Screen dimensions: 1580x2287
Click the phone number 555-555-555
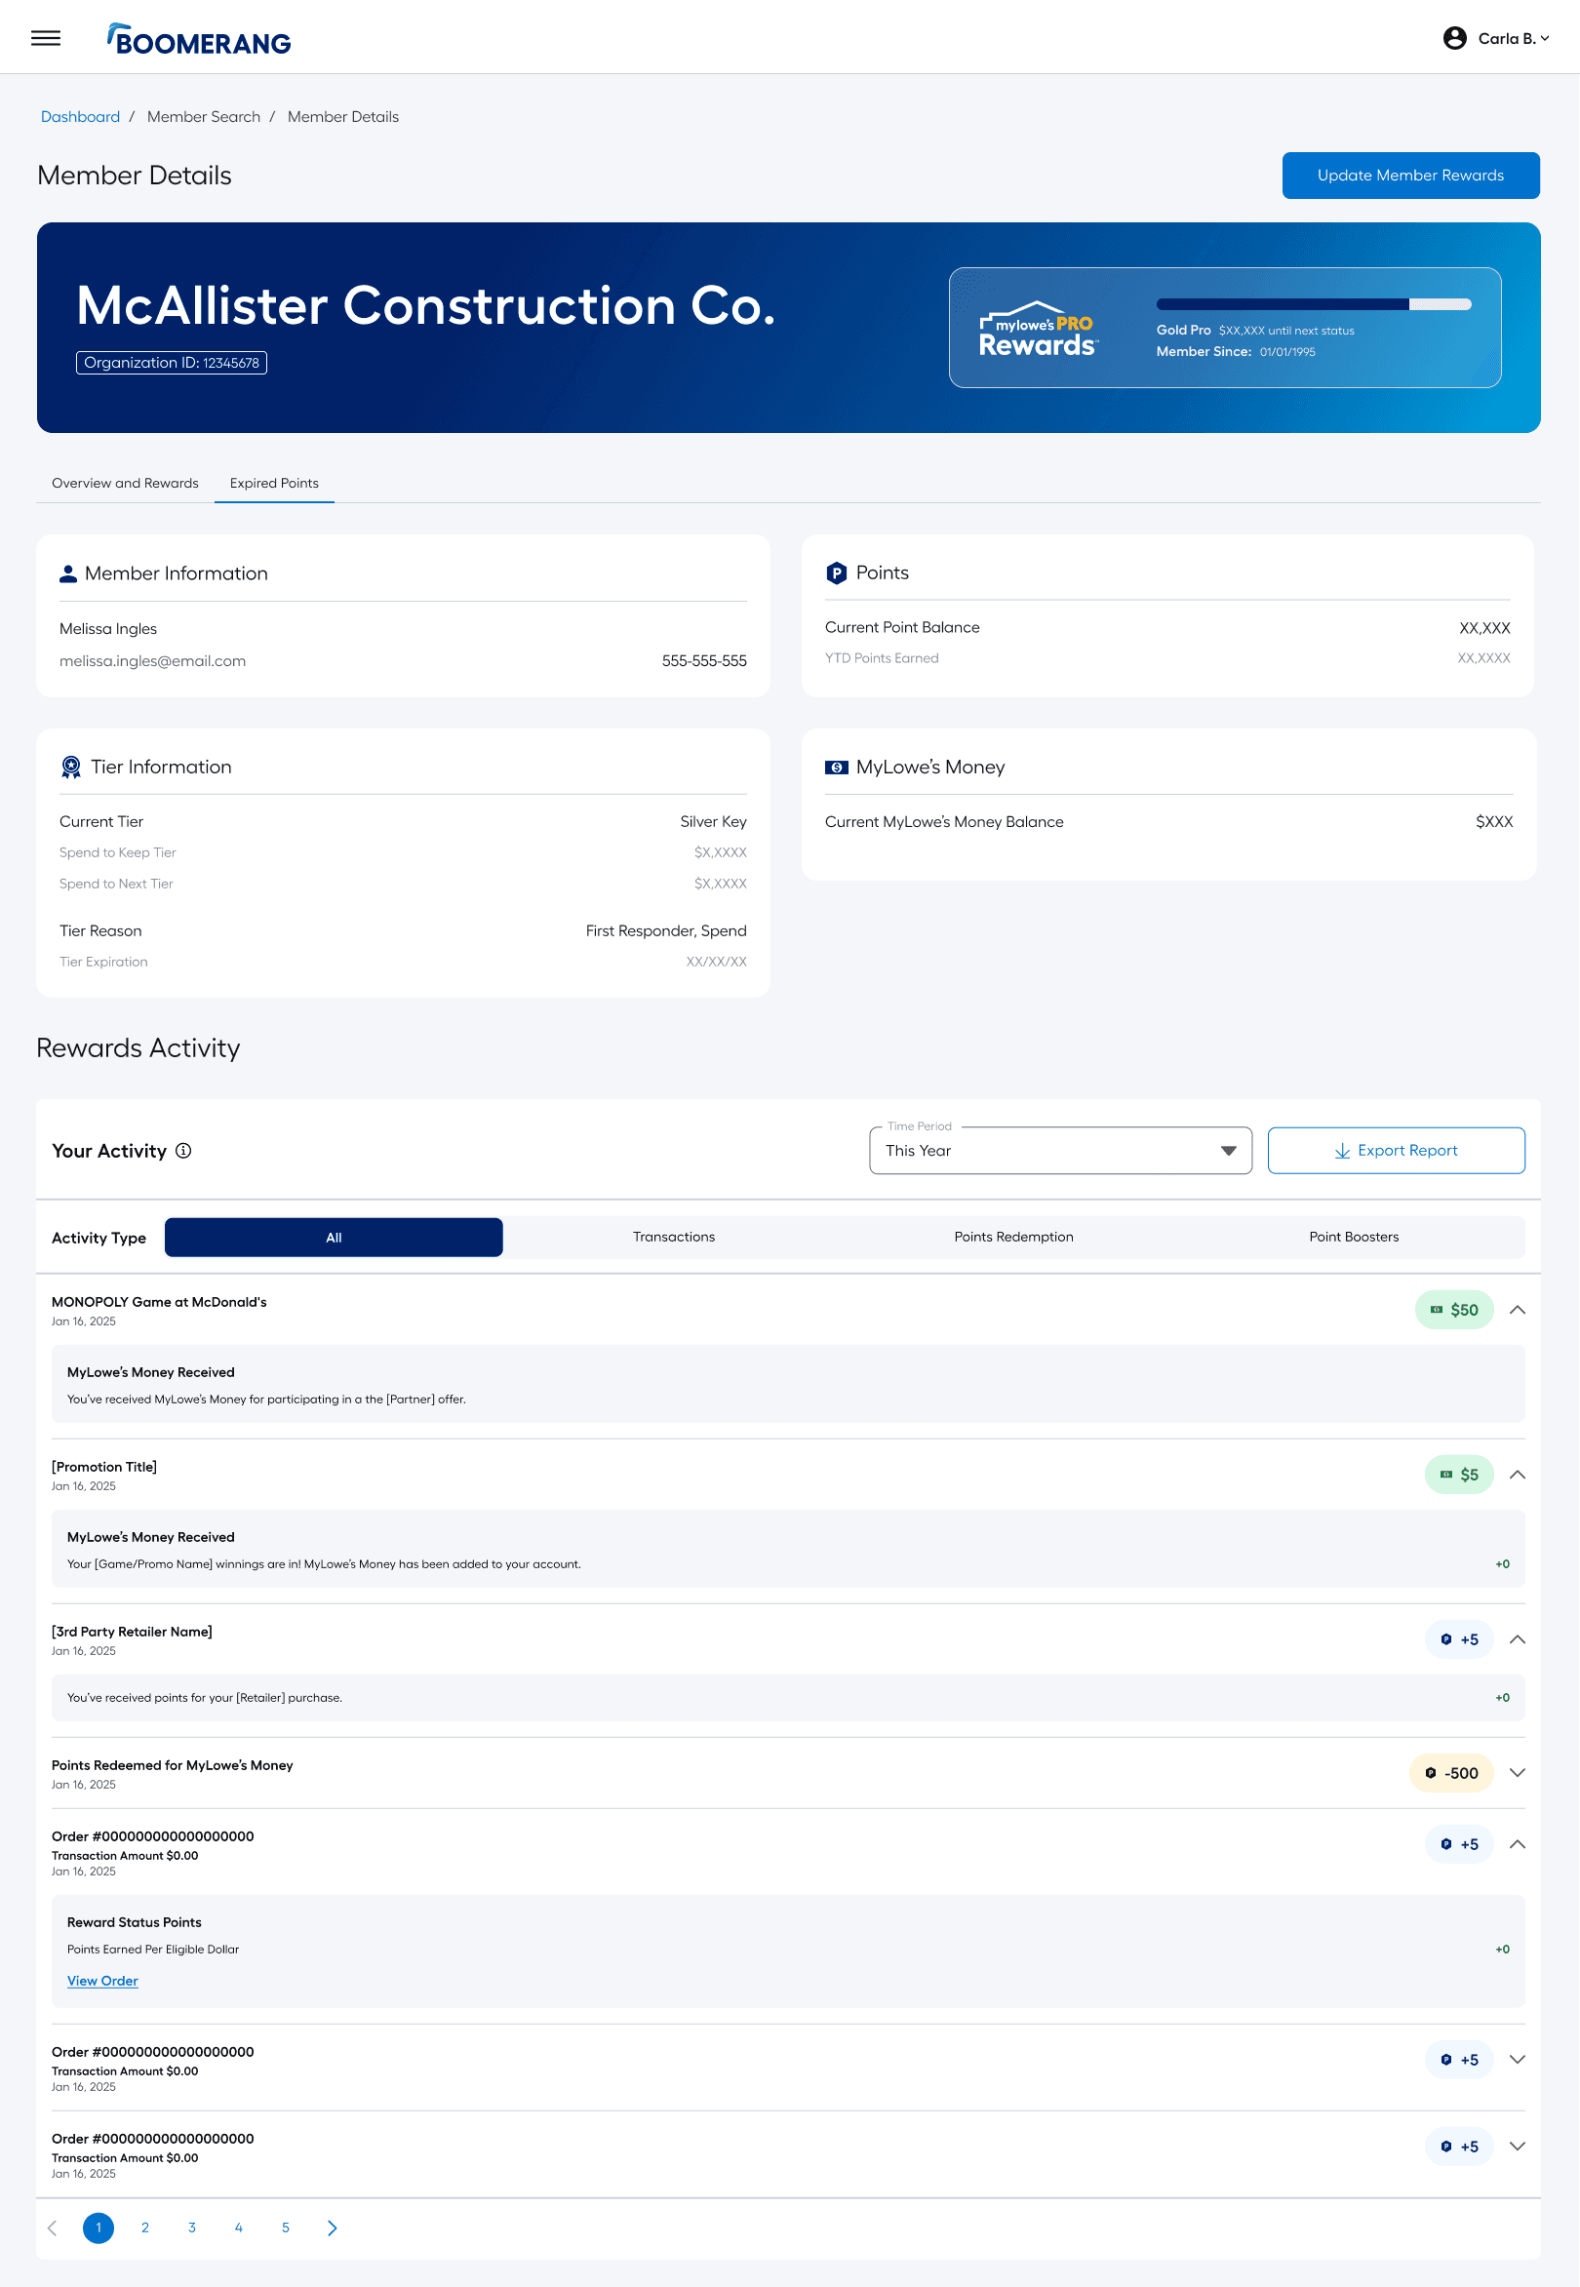click(704, 661)
